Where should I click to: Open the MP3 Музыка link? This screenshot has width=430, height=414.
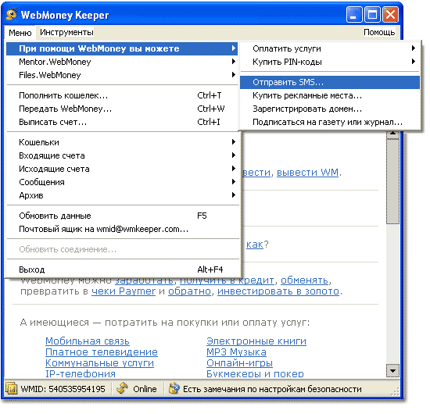coord(236,352)
